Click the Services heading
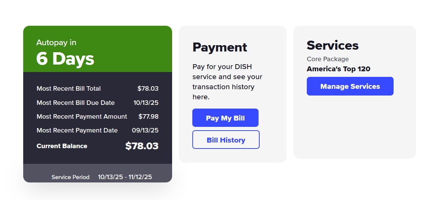The height and width of the screenshot is (200, 434). (332, 46)
